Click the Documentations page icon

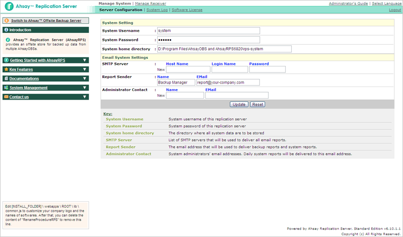7,78
